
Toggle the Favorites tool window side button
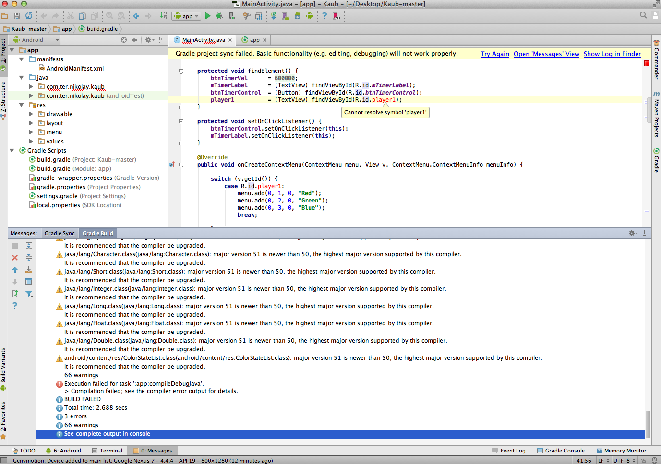(3, 421)
